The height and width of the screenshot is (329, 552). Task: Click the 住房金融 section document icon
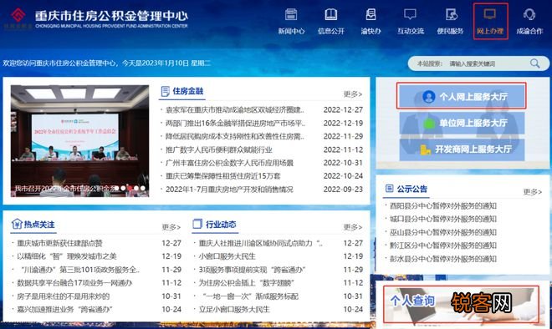point(165,91)
